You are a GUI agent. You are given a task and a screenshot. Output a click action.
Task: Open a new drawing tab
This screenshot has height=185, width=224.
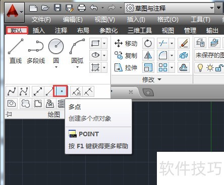[148, 92]
